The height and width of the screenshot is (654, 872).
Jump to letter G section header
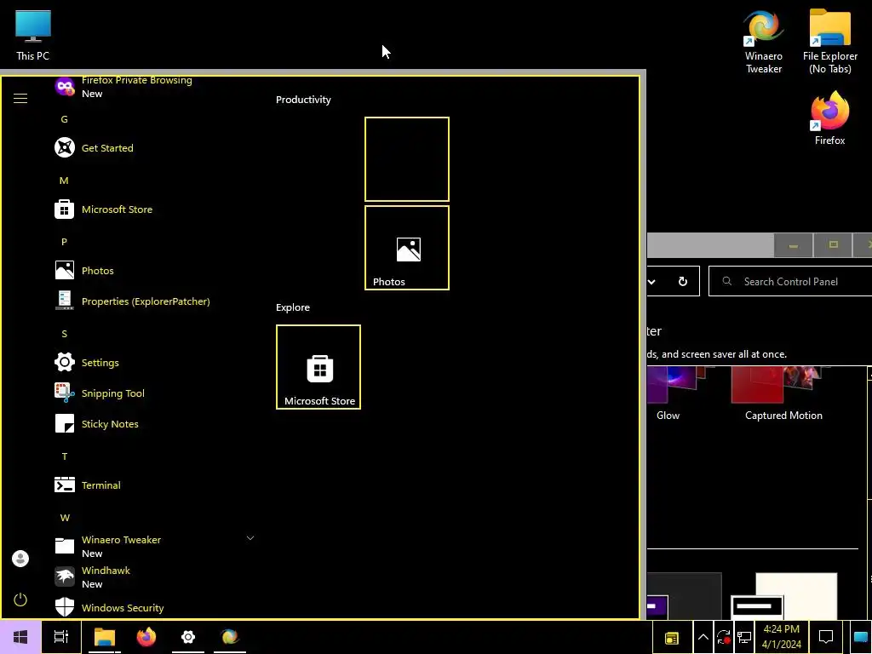[x=64, y=119]
